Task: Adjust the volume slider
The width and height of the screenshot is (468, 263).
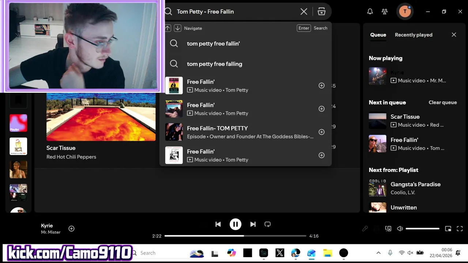Action: coord(423,229)
